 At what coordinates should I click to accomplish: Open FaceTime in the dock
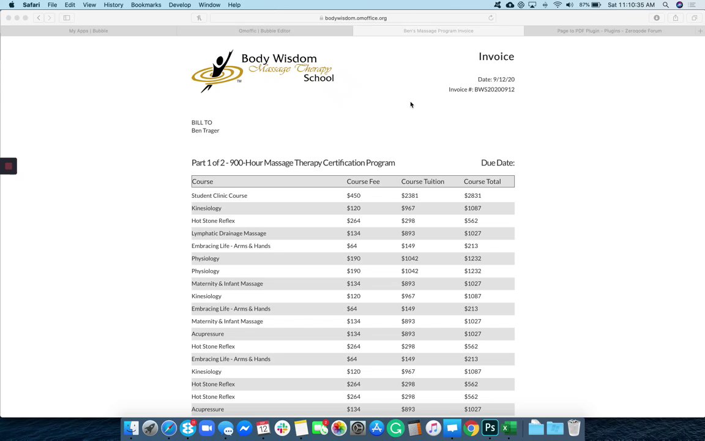pyautogui.click(x=320, y=428)
